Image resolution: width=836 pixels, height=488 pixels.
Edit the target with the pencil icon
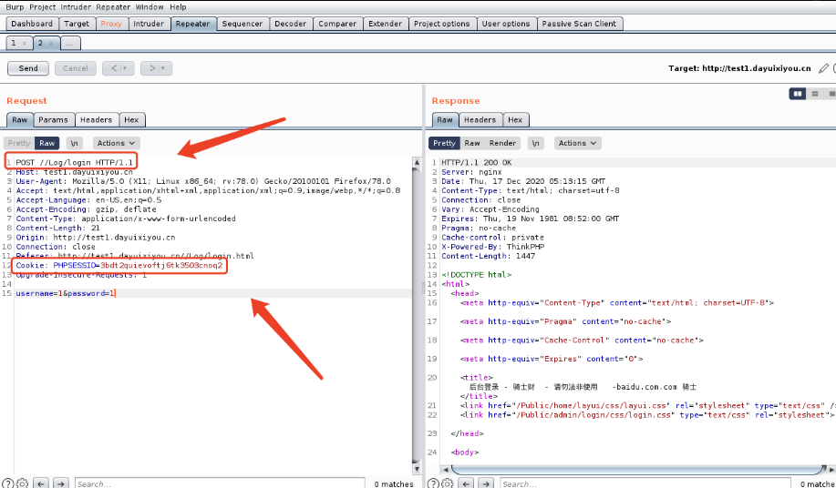click(823, 68)
